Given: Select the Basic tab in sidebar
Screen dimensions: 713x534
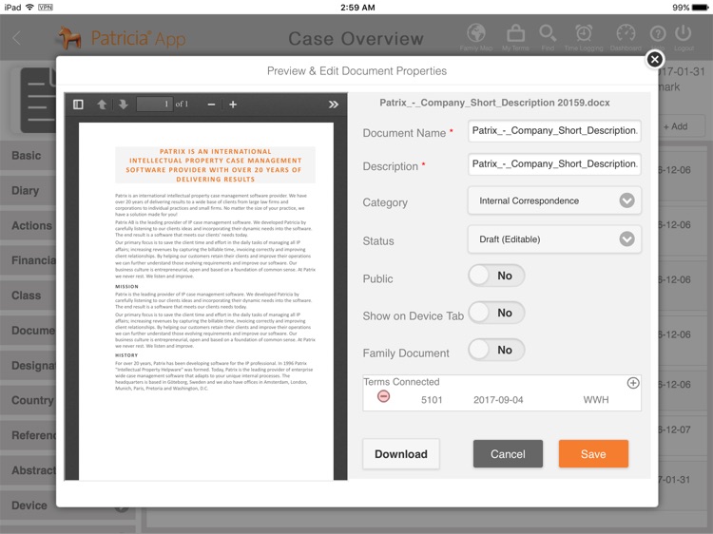Looking at the screenshot, I should tap(27, 156).
